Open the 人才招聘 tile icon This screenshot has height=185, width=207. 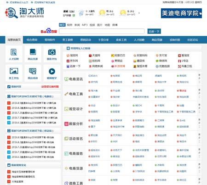(14, 52)
